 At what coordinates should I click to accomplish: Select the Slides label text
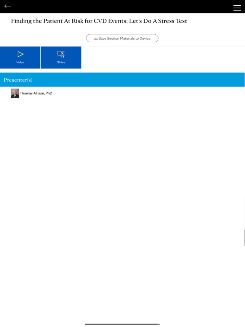click(61, 63)
